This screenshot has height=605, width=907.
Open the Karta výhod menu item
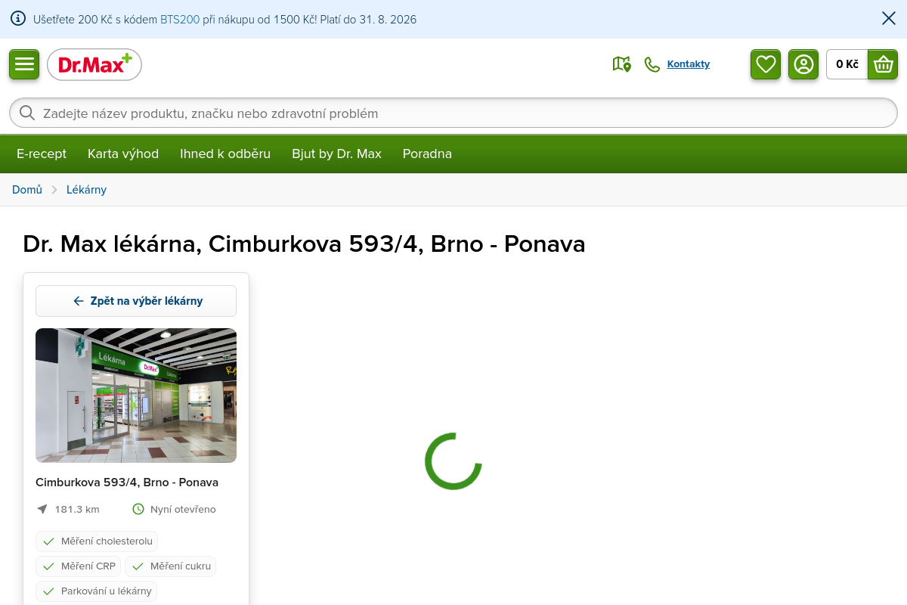click(123, 154)
